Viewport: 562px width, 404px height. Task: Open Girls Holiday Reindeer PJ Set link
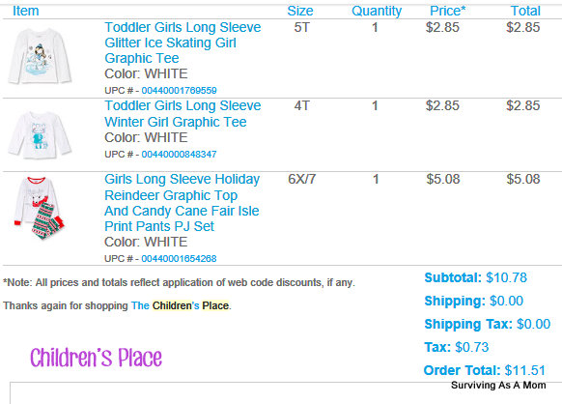coord(183,203)
